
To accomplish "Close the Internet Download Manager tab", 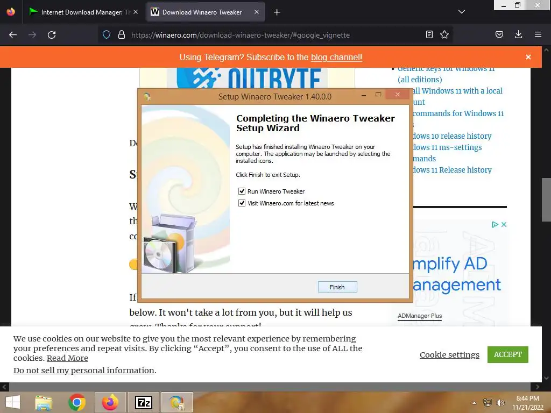I will tap(136, 12).
